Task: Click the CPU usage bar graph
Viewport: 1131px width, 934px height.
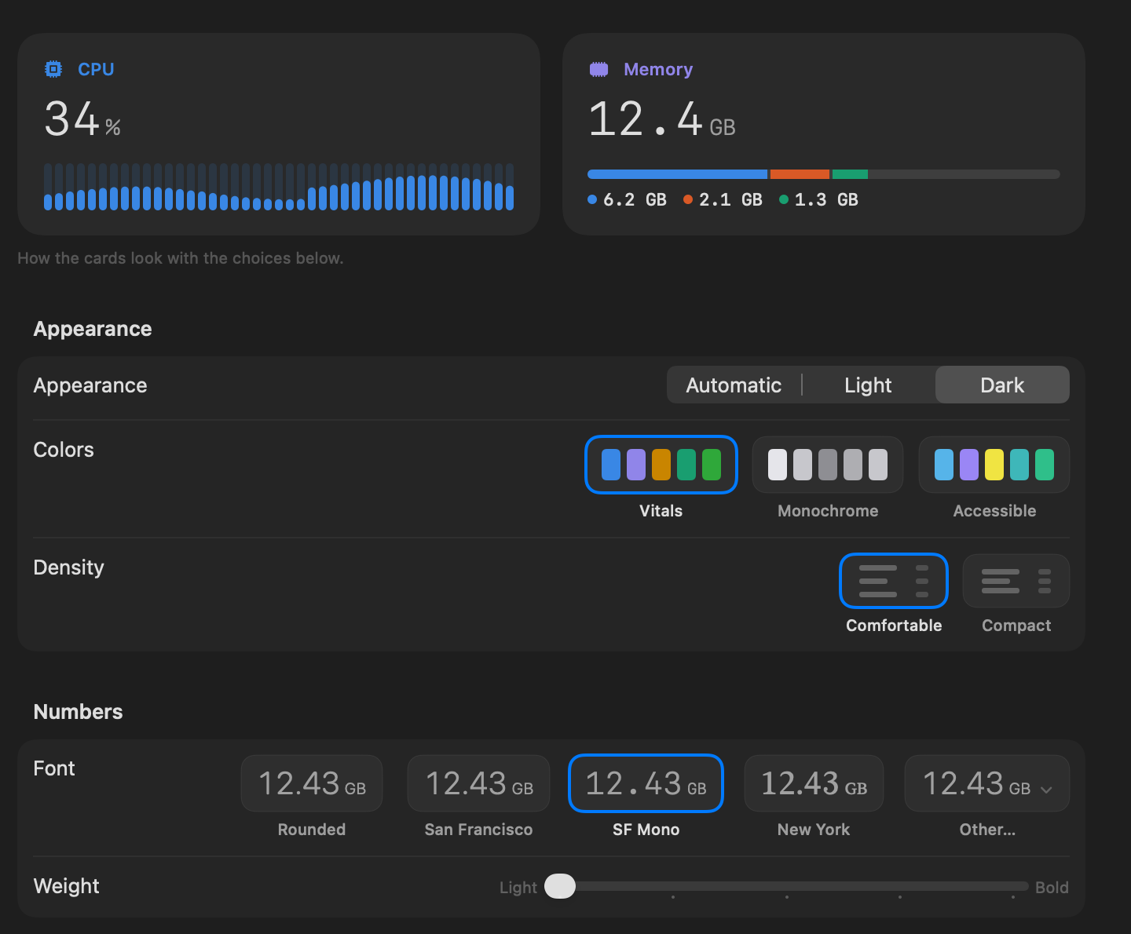Action: (279, 187)
